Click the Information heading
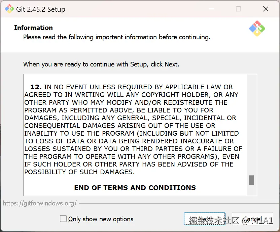280x232 pixels. pos(33,28)
